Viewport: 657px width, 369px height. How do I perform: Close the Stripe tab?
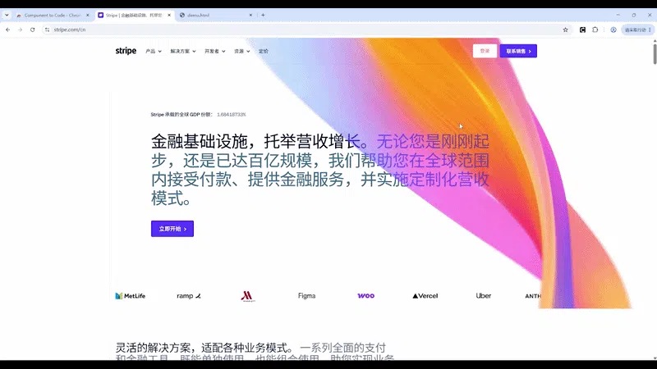[x=169, y=15]
